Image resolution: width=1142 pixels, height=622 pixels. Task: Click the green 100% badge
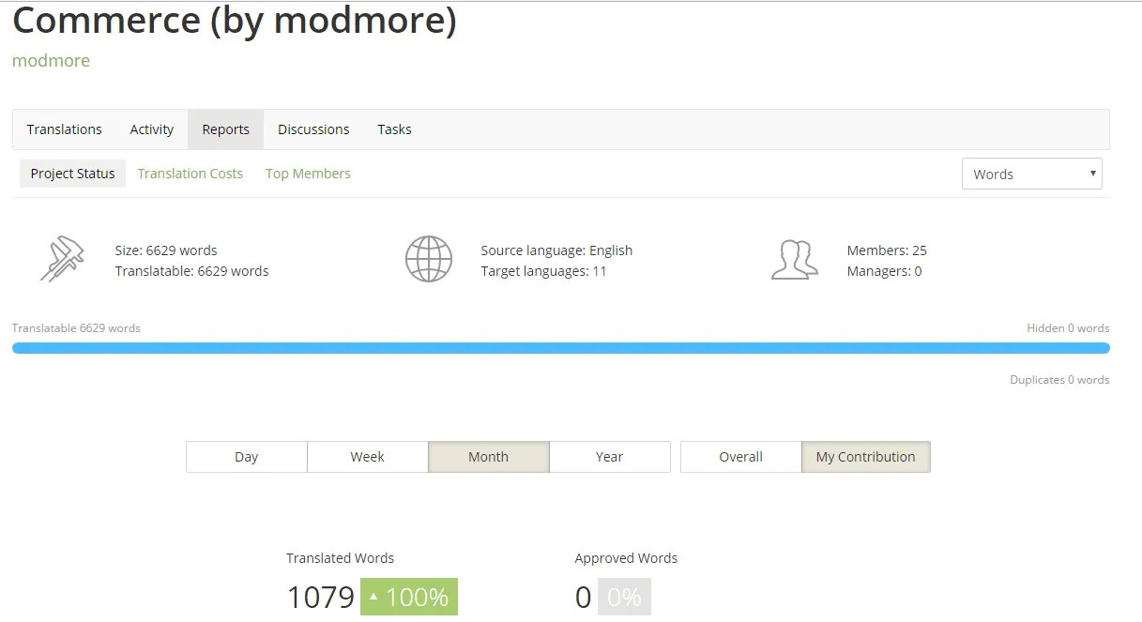[x=409, y=597]
